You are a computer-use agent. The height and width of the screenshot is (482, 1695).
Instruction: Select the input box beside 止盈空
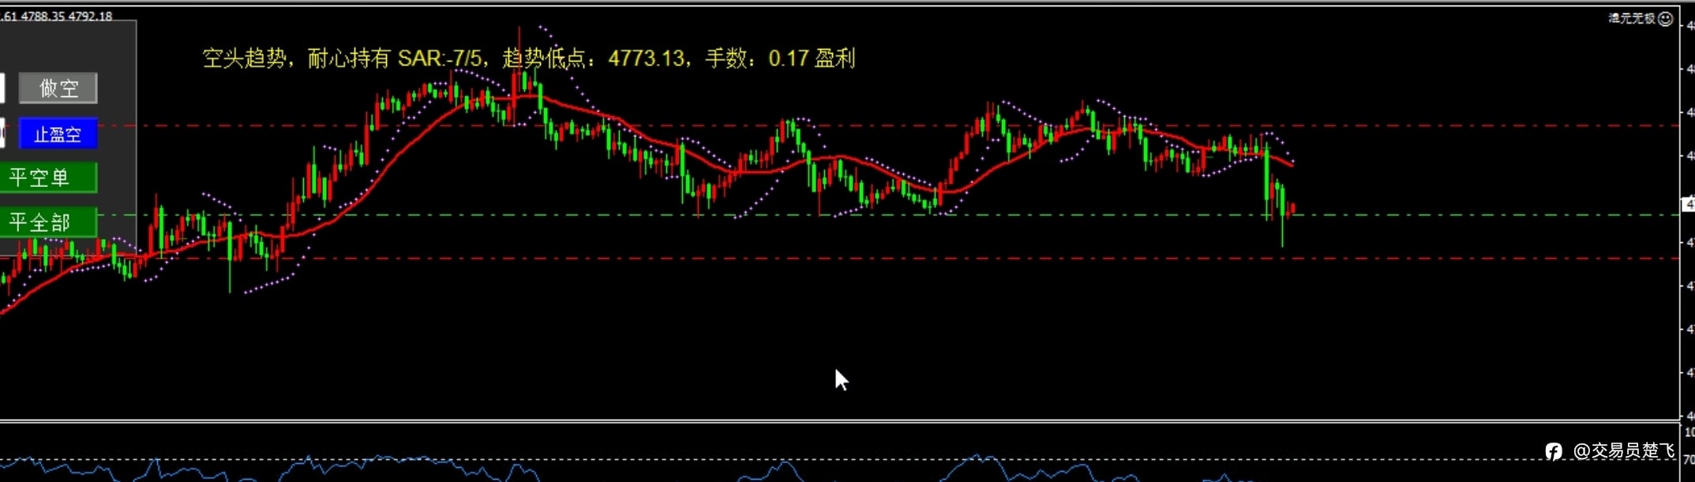(2, 133)
